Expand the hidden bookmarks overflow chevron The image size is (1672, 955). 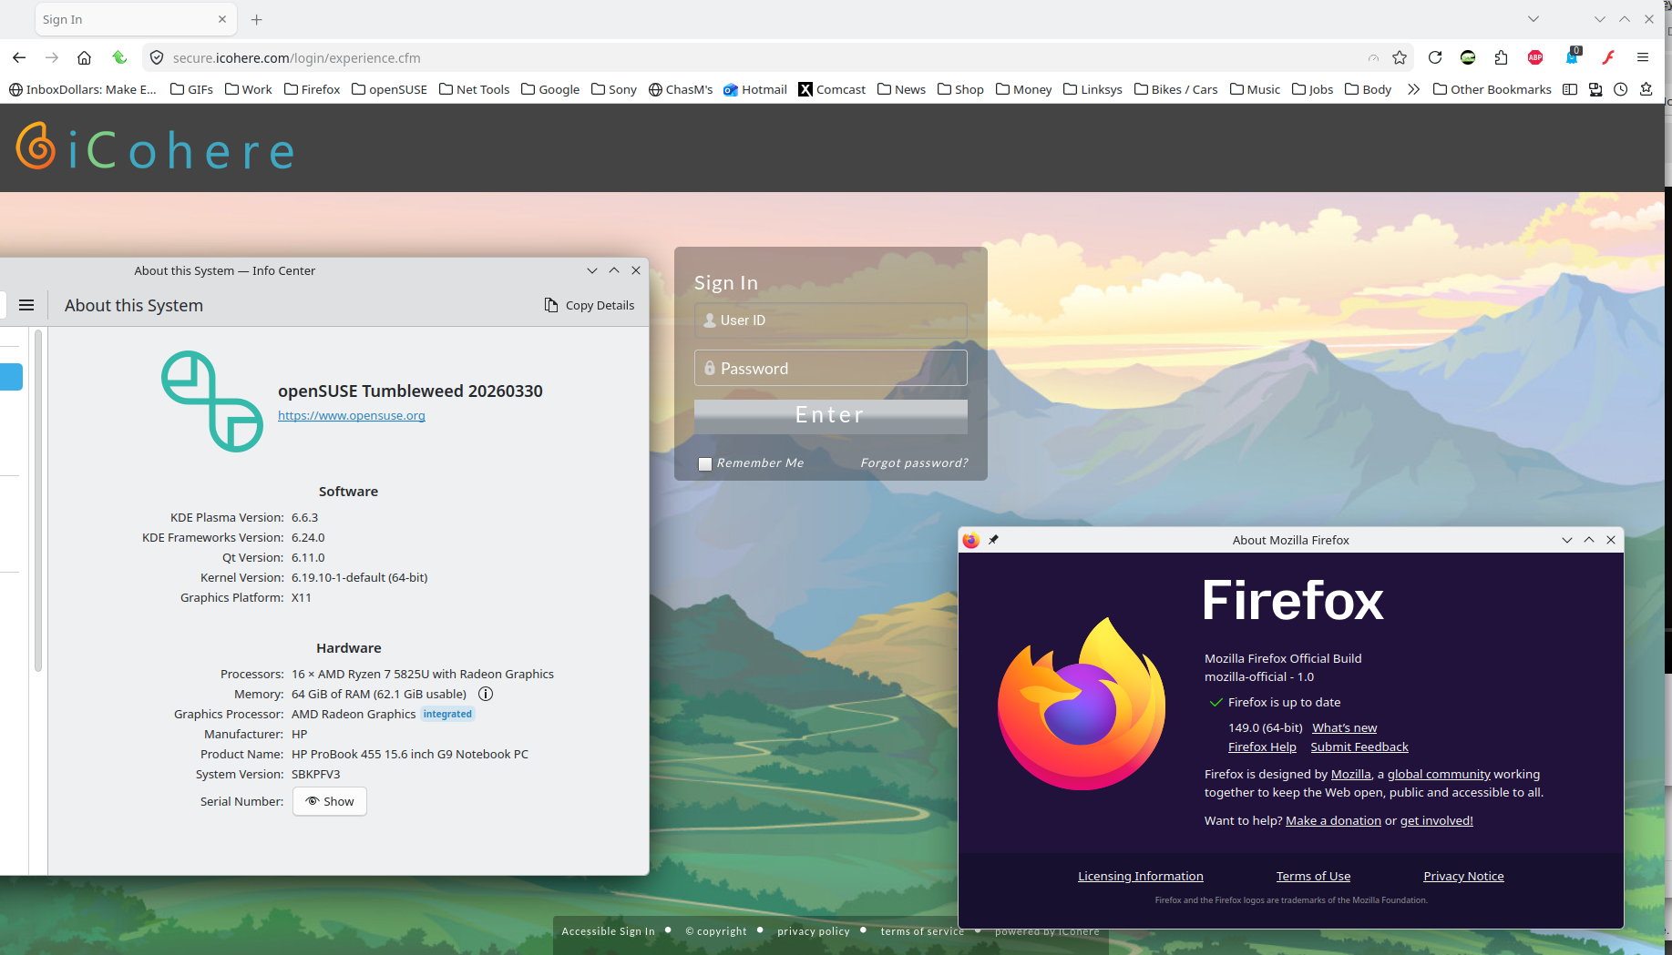(x=1413, y=89)
